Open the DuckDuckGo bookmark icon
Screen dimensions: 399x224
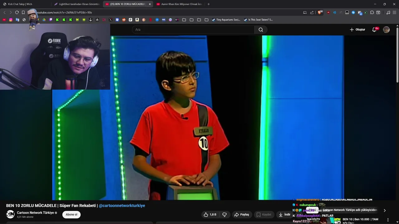144,20
